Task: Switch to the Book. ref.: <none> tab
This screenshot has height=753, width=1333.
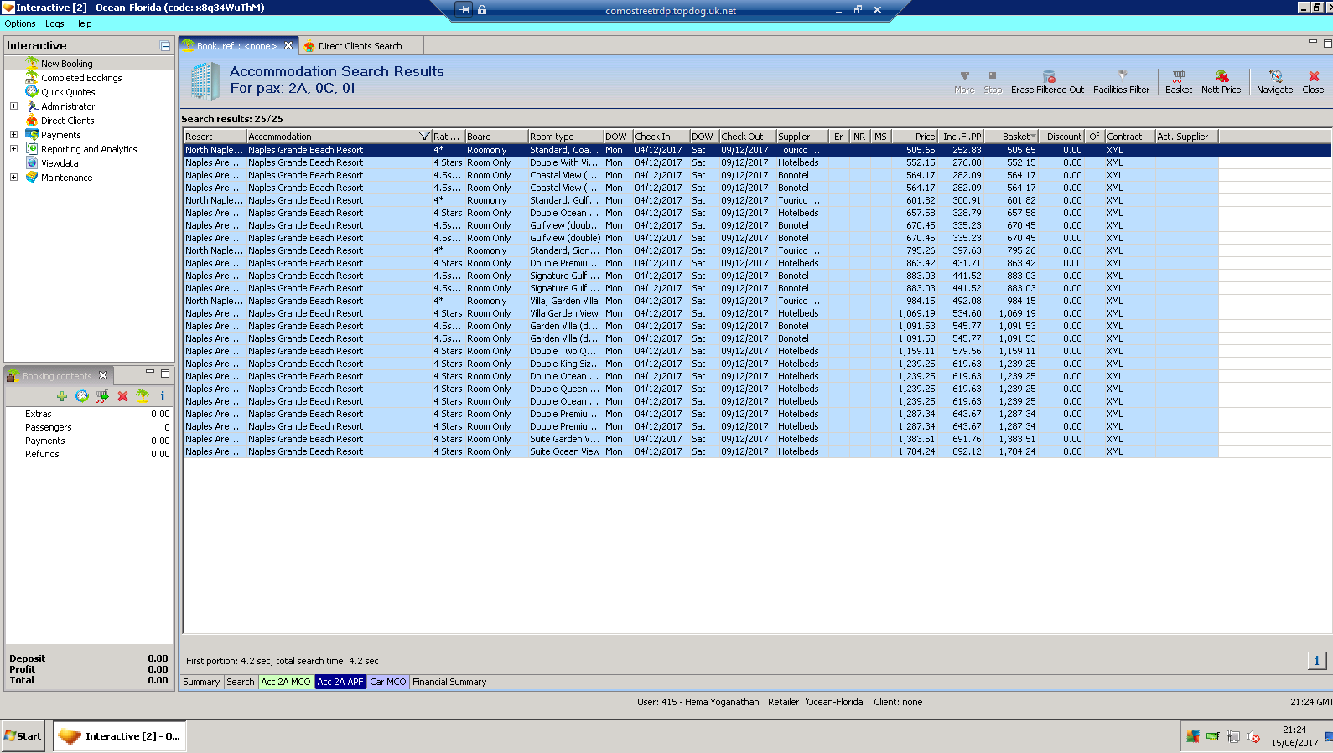Action: coord(236,46)
